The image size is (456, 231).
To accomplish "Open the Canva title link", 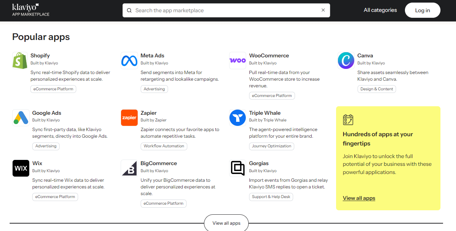I will tap(365, 56).
